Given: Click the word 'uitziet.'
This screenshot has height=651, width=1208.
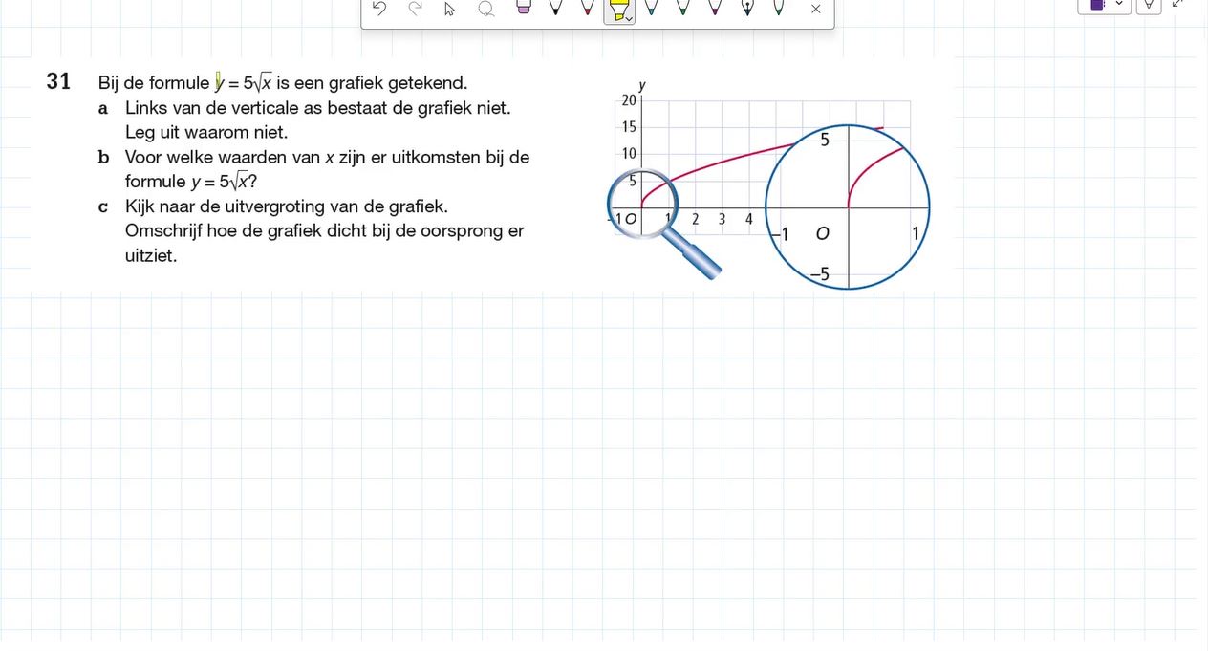Looking at the screenshot, I should coord(151,256).
